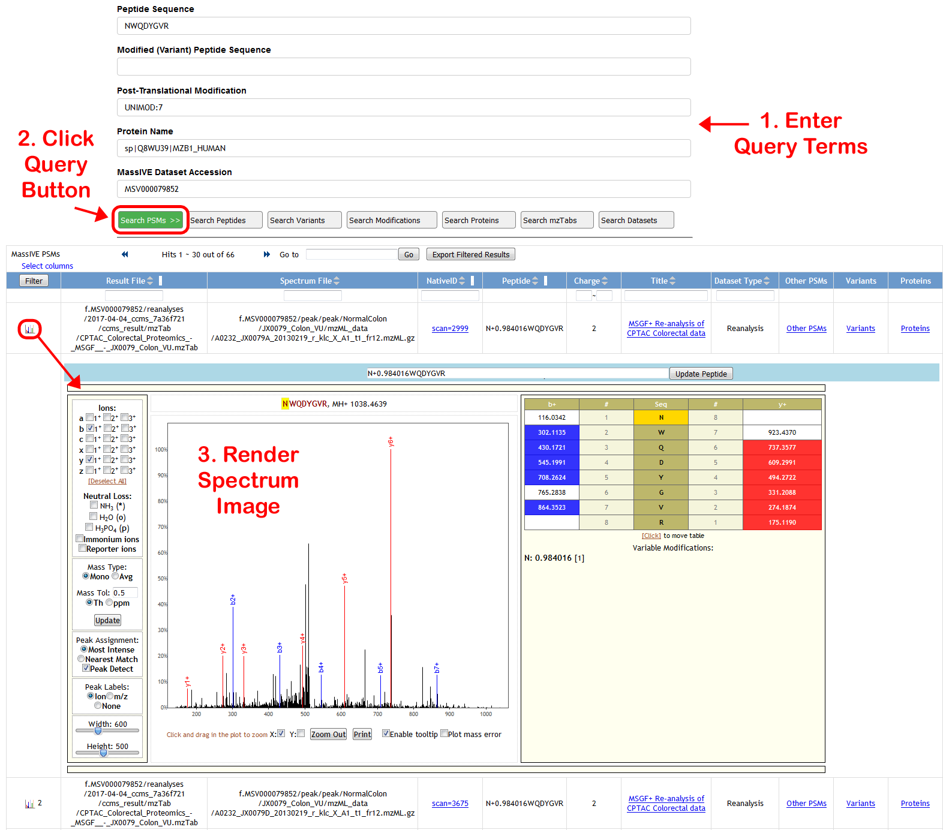This screenshot has height=830, width=943.
Task: Sort by Charge column arrows
Action: tap(605, 281)
